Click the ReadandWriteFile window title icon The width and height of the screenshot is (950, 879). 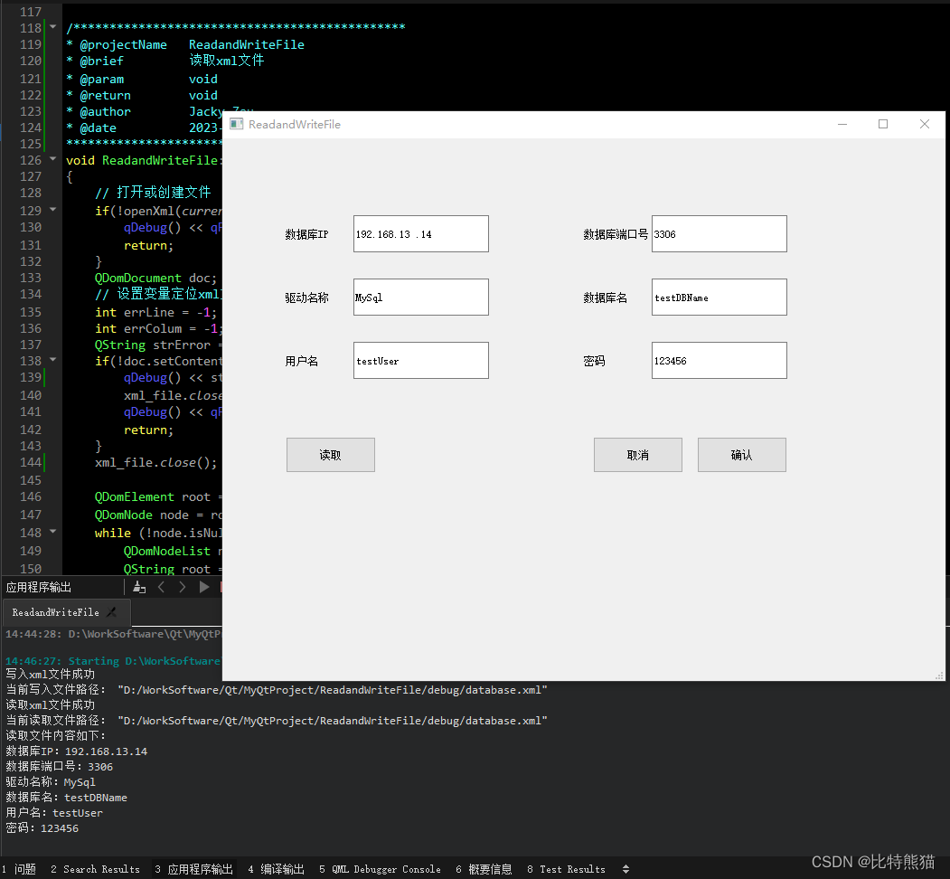tap(236, 124)
